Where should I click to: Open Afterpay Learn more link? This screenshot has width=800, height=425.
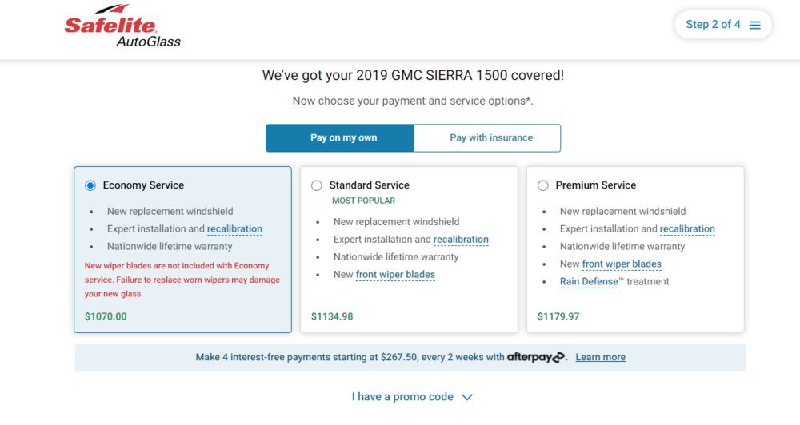[x=600, y=358]
